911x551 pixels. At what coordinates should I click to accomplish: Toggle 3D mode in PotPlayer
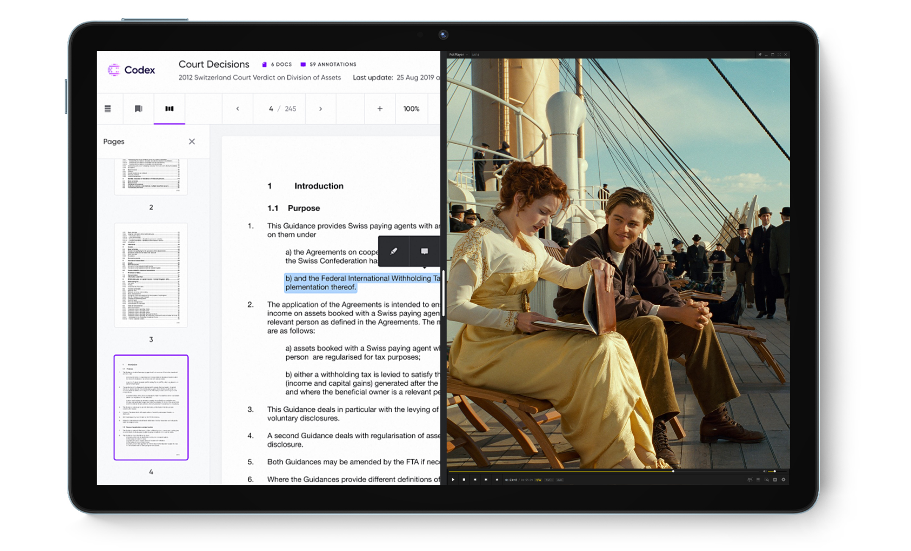coord(758,479)
